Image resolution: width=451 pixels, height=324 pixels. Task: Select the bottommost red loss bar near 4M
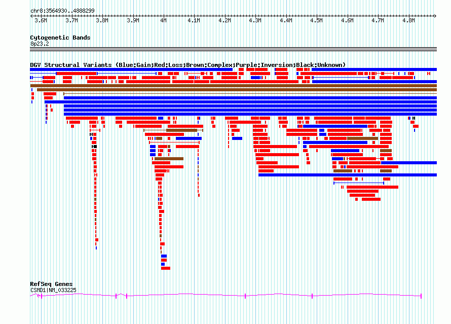166,268
